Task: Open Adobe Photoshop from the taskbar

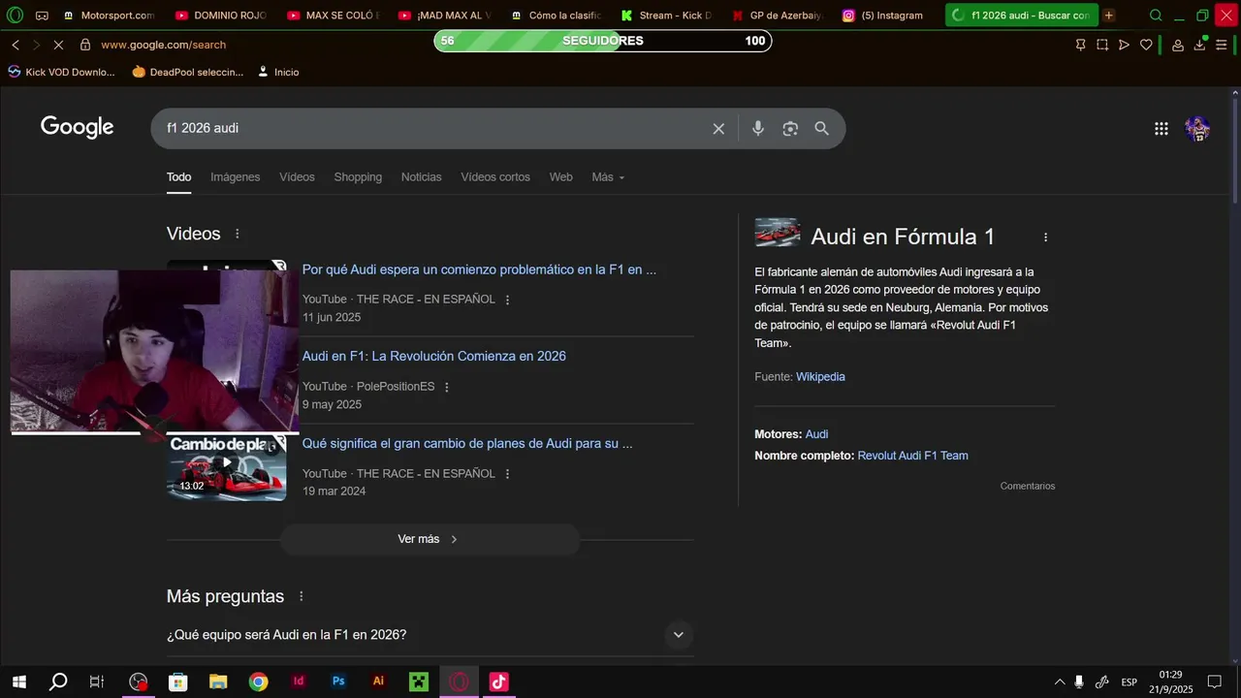Action: (x=338, y=682)
